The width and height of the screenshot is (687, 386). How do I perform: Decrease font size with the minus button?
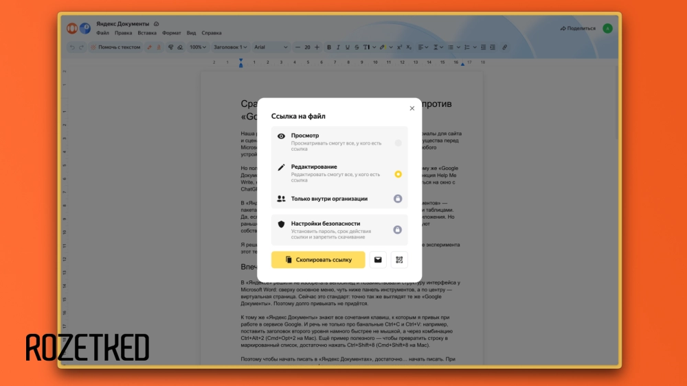pos(298,47)
